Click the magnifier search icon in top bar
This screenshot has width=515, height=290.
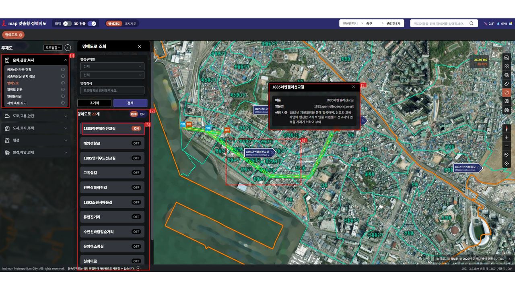pos(472,23)
